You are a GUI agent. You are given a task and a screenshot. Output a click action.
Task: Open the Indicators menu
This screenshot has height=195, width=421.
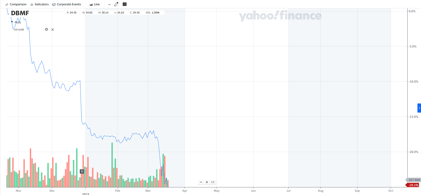(39, 4)
